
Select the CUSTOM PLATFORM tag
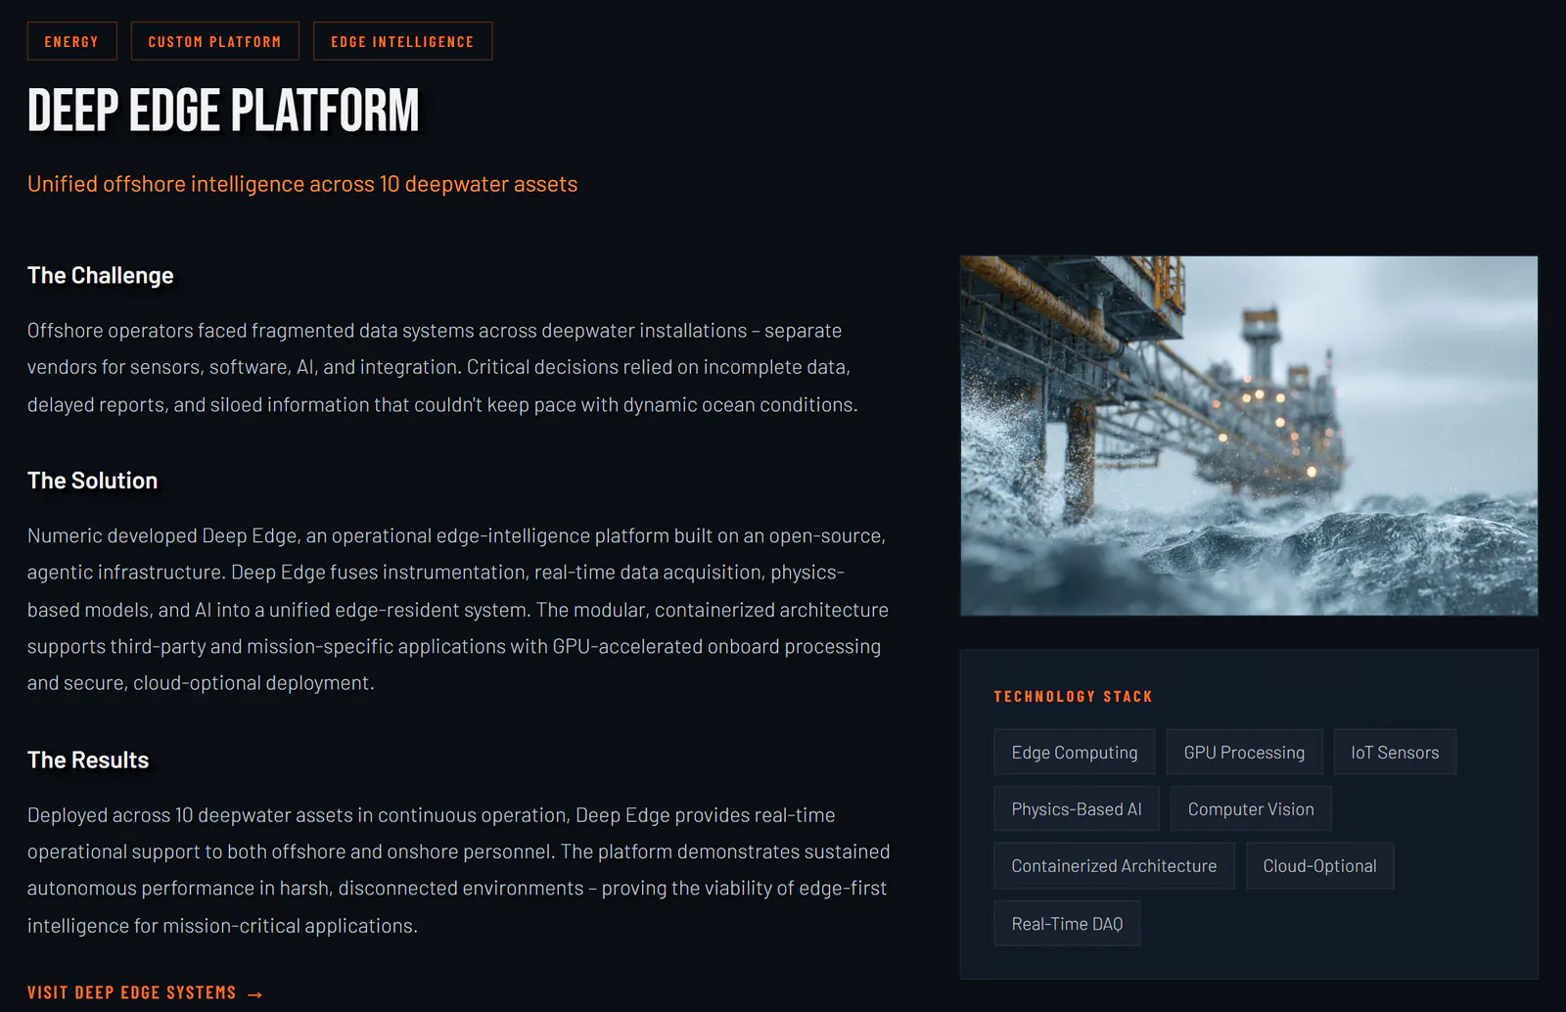coord(214,41)
